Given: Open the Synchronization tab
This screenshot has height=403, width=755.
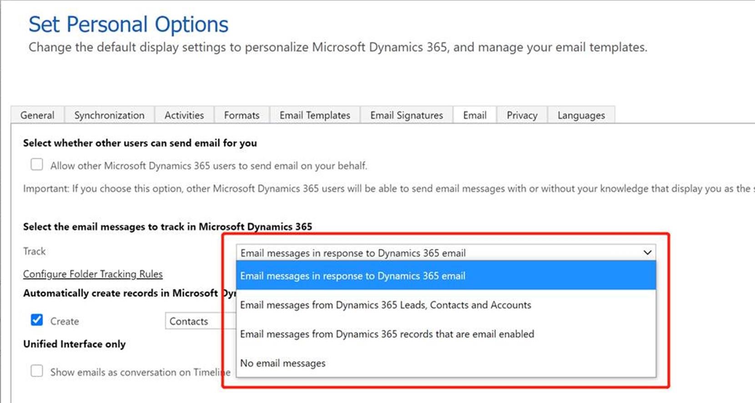Looking at the screenshot, I should coord(109,115).
